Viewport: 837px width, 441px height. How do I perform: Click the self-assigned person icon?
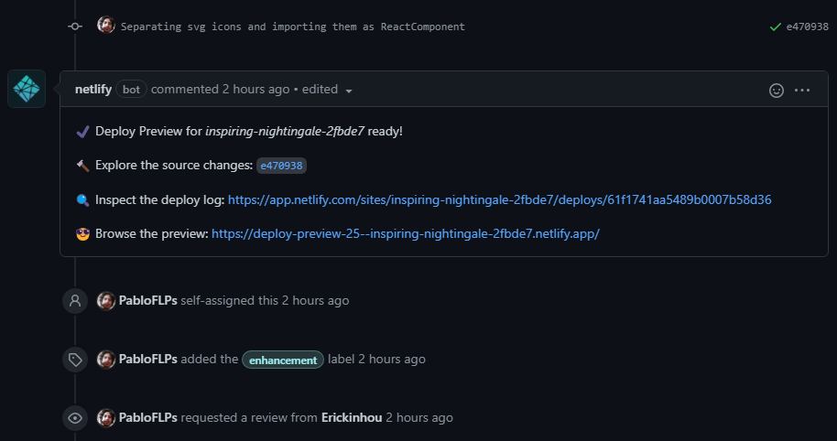tap(75, 301)
